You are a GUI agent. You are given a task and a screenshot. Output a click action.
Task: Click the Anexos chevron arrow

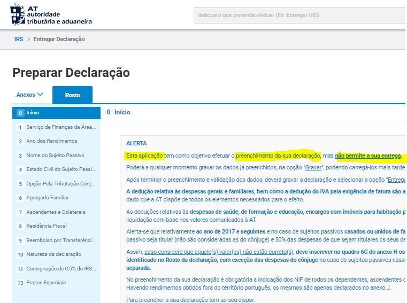click(40, 95)
